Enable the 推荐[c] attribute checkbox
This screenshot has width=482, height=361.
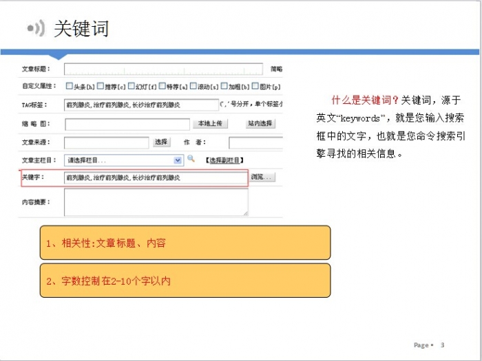100,87
